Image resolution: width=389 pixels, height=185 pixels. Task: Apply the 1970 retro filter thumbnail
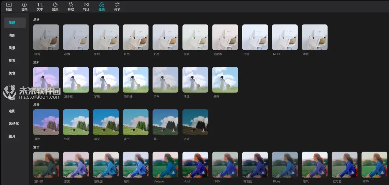(x=374, y=165)
